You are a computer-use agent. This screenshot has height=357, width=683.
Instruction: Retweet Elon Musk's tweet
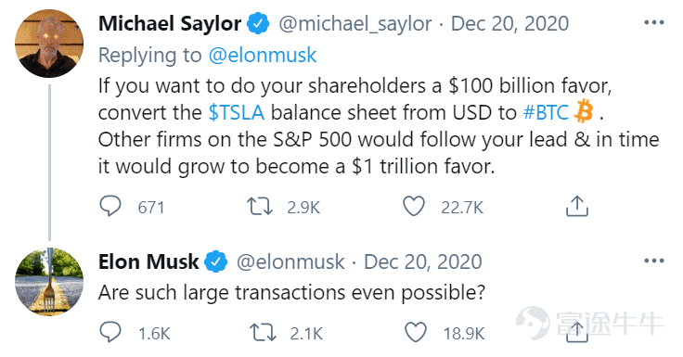coord(263,333)
